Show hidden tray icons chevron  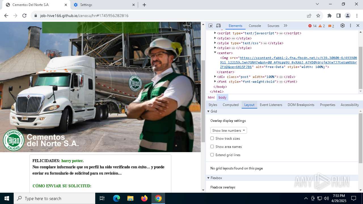coord(306,198)
